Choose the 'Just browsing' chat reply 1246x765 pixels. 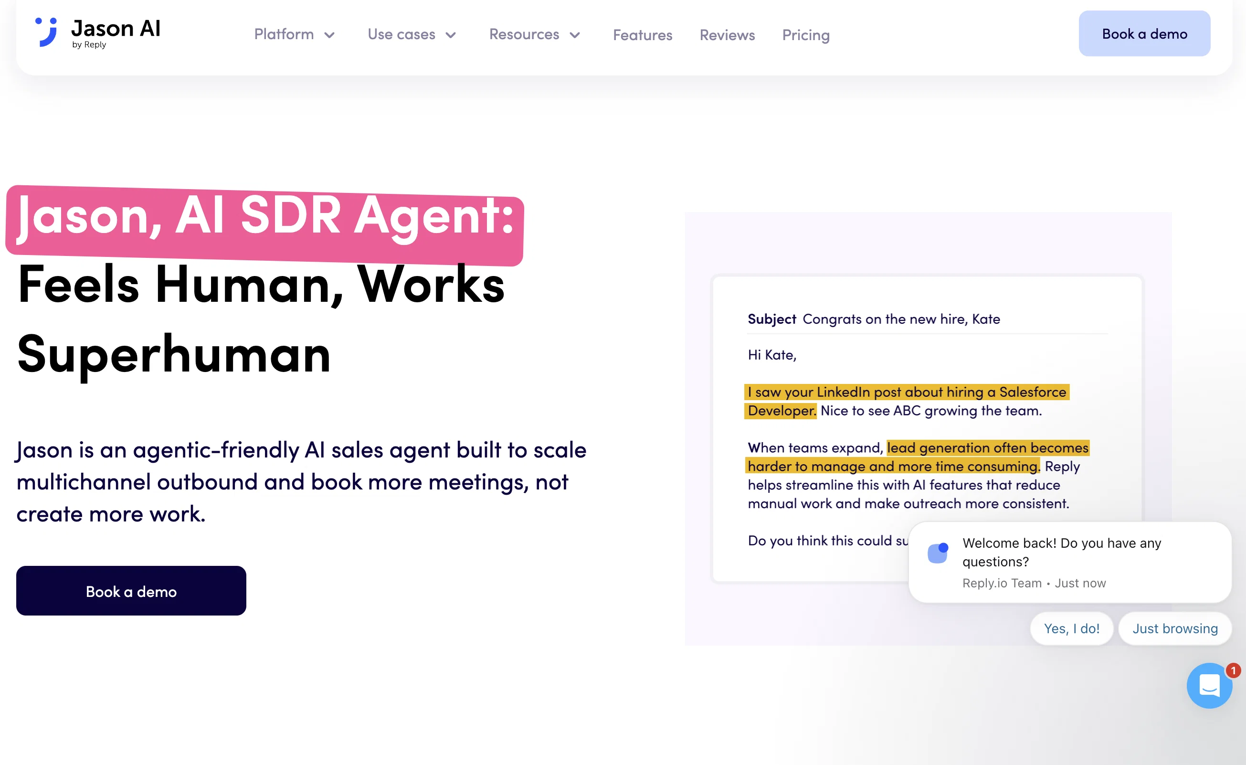[1175, 628]
